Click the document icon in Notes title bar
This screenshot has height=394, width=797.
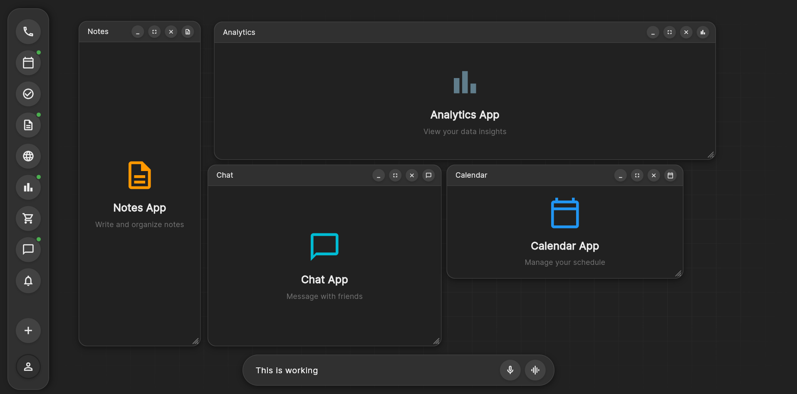(x=188, y=32)
